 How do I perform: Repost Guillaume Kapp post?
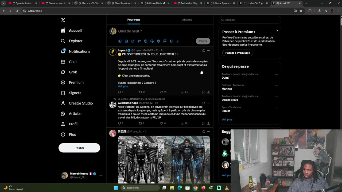pos(141,123)
